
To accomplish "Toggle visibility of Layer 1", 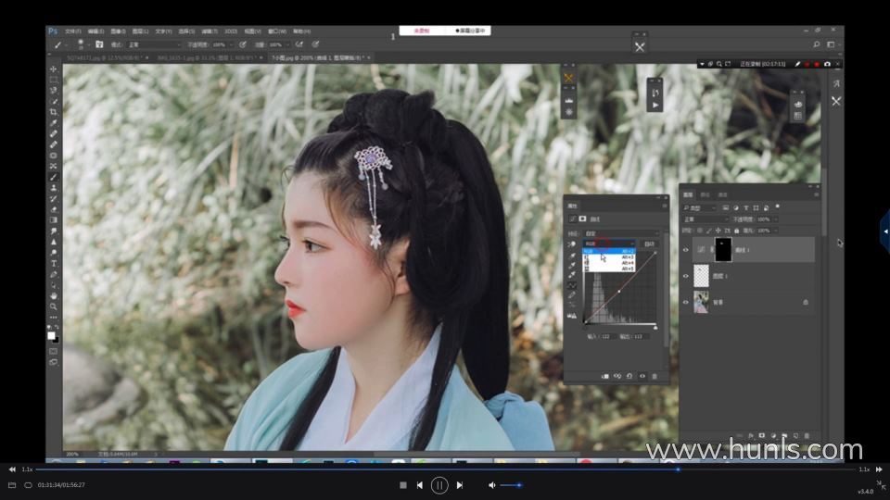I will point(686,276).
